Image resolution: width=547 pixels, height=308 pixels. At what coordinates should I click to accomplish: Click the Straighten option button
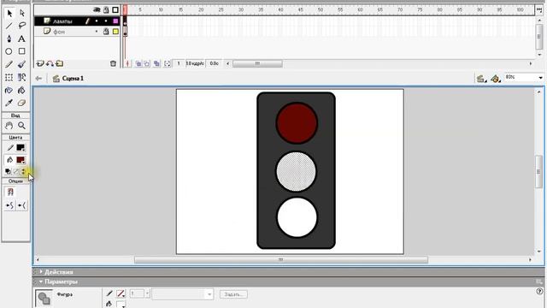21,205
